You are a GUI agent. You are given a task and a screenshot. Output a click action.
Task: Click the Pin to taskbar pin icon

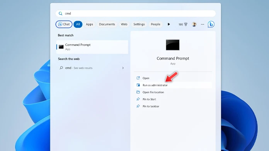[138, 106]
